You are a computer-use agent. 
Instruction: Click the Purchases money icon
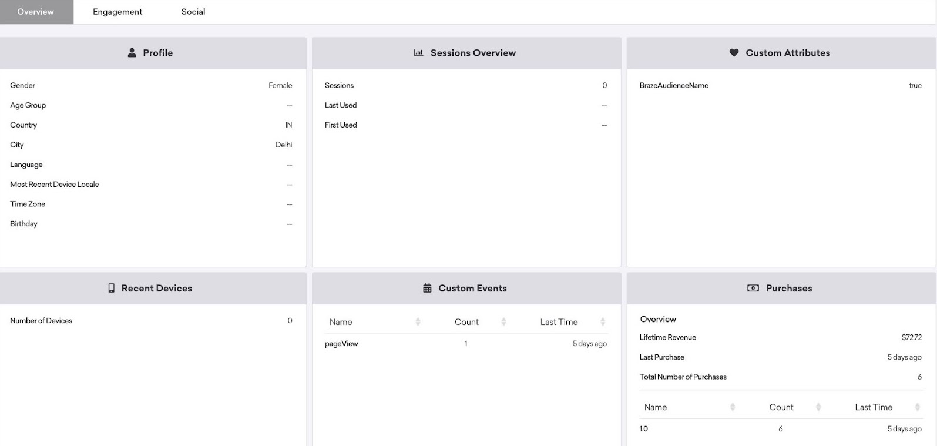point(753,288)
